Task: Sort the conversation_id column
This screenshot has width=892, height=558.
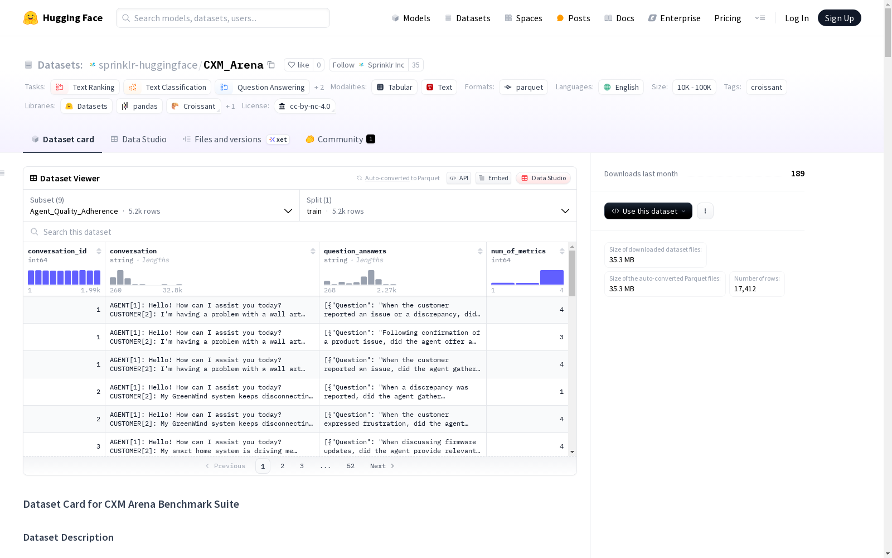Action: click(99, 251)
